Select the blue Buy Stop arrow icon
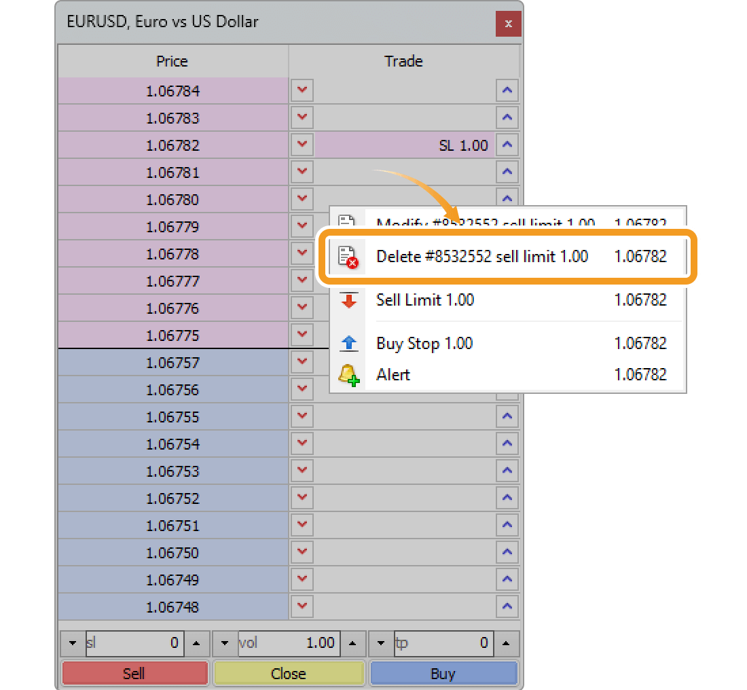The image size is (747, 690). click(348, 343)
